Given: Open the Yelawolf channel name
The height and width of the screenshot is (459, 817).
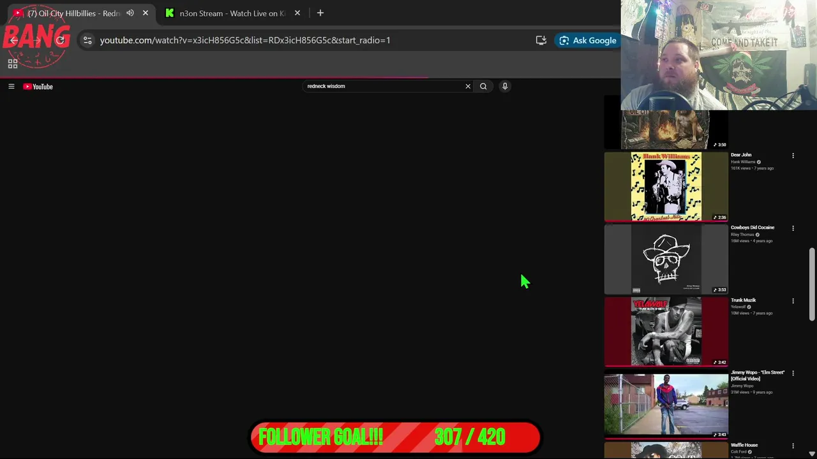Looking at the screenshot, I should 738,307.
